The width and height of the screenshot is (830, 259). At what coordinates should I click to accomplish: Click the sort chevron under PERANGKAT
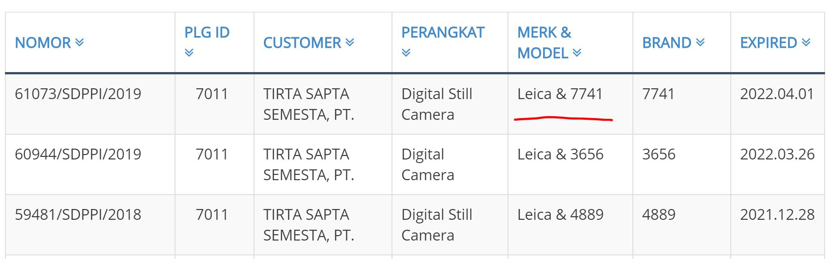coord(406,53)
